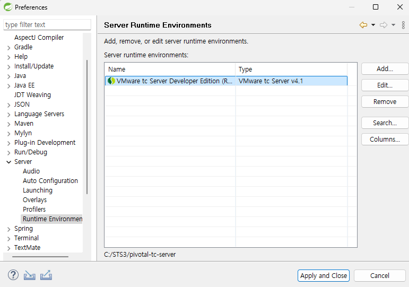
Task: Click the Gradle label in tree
Action: (x=23, y=47)
